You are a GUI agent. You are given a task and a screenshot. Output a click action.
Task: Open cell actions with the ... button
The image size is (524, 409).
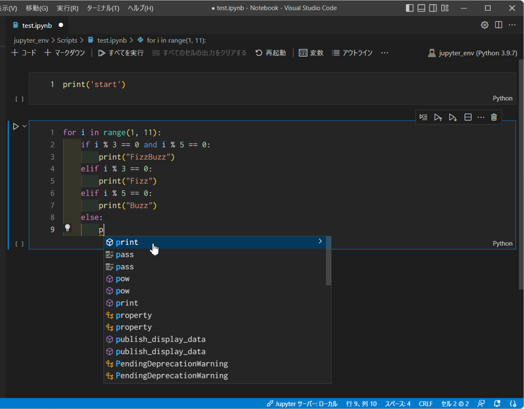pyautogui.click(x=481, y=117)
